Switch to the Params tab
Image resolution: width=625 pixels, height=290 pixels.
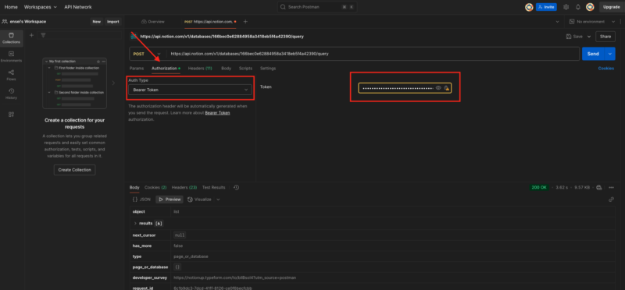click(137, 69)
